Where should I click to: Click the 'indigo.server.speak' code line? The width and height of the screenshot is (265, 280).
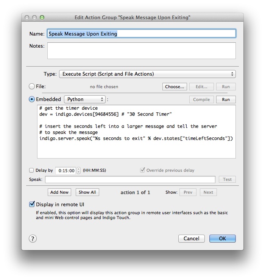pos(136,138)
